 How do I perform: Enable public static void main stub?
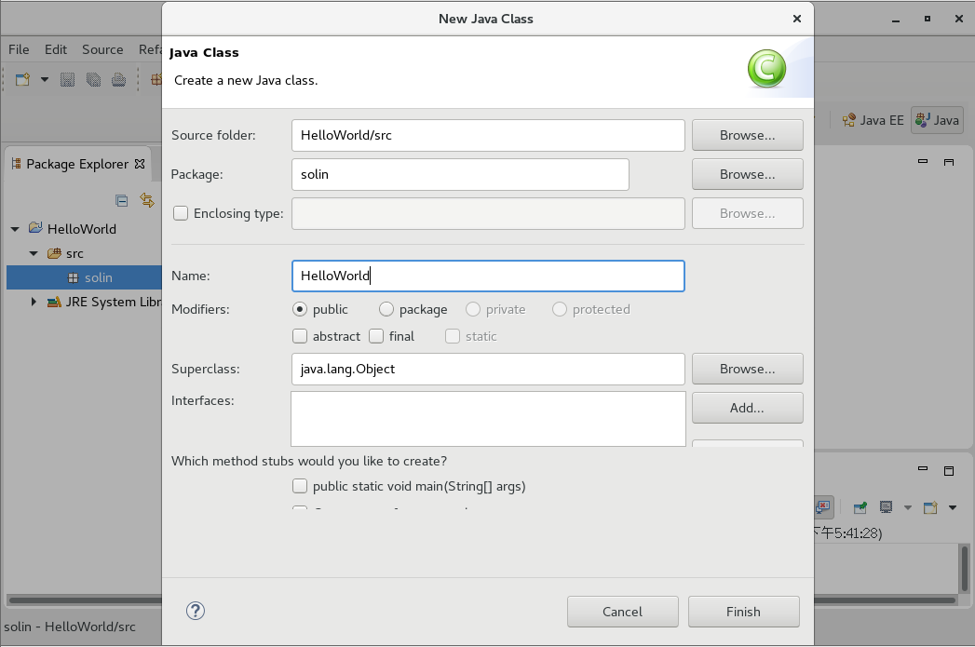pyautogui.click(x=300, y=486)
